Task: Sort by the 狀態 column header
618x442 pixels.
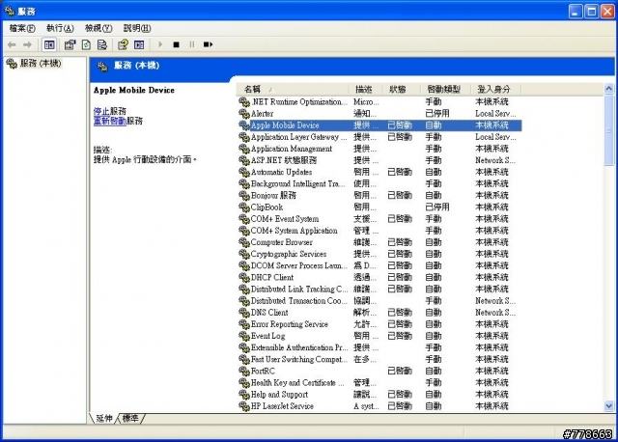Action: click(401, 89)
